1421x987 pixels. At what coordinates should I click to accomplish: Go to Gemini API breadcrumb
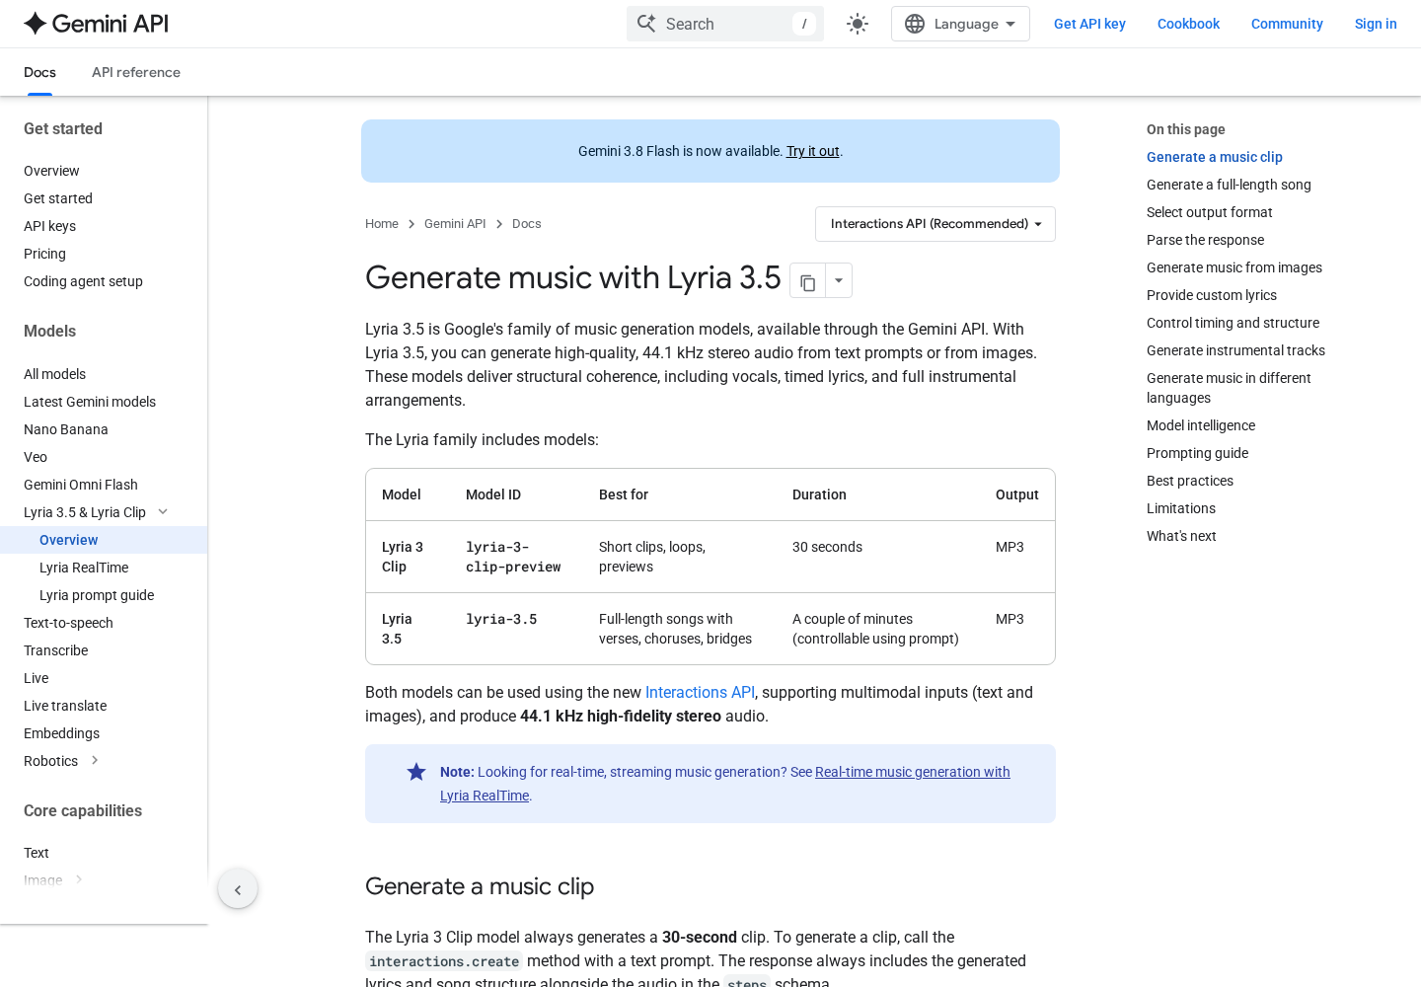click(x=455, y=224)
